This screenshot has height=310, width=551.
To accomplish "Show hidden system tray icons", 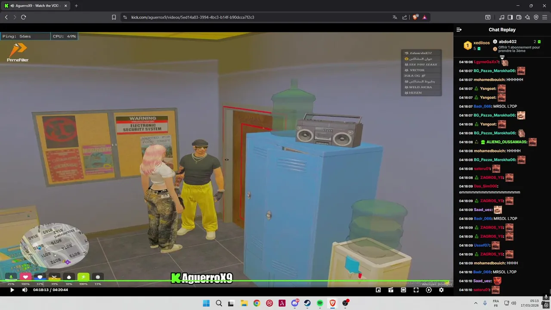I will tap(477, 303).
